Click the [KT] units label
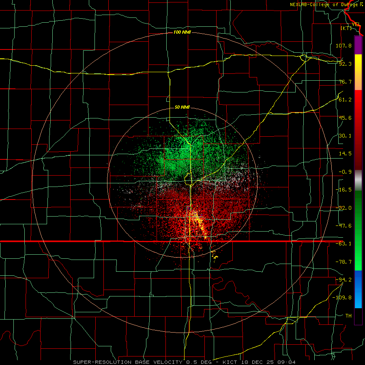The width and height of the screenshot is (365, 365). 346,28
